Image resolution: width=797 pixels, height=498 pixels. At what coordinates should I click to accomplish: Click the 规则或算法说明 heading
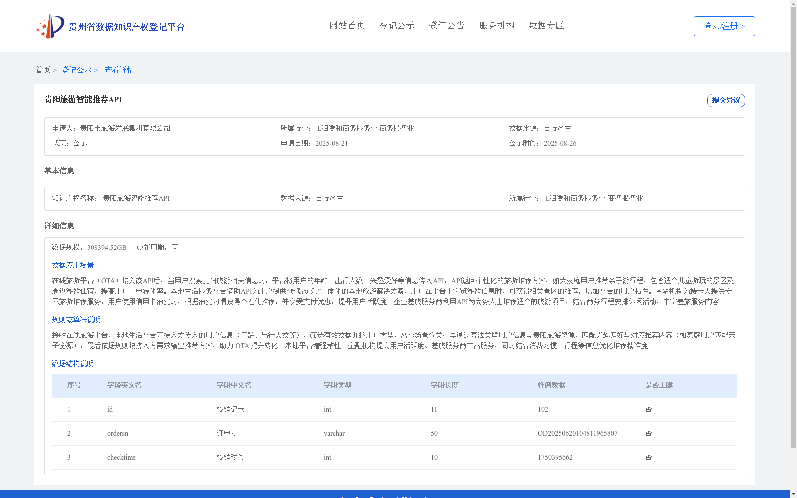coord(76,320)
